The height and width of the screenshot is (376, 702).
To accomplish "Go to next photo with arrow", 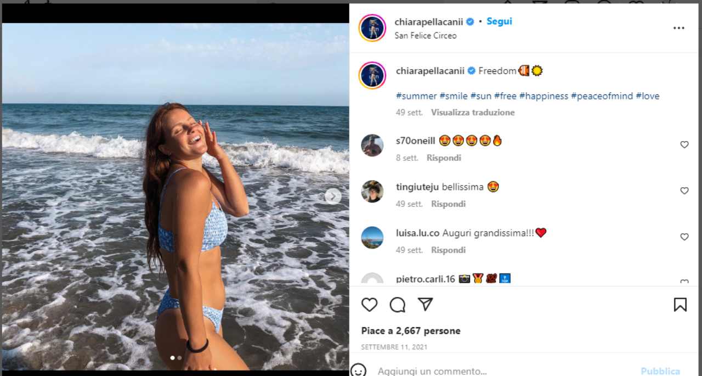I will [x=332, y=196].
